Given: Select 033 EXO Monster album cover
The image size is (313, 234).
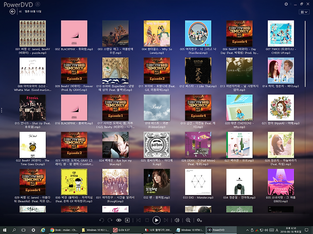Looking at the screenshot, I should [x=198, y=182].
